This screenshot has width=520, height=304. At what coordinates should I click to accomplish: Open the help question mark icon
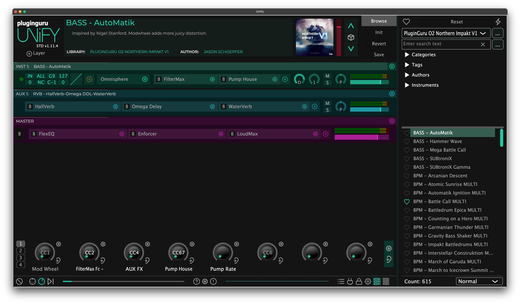[197, 281]
